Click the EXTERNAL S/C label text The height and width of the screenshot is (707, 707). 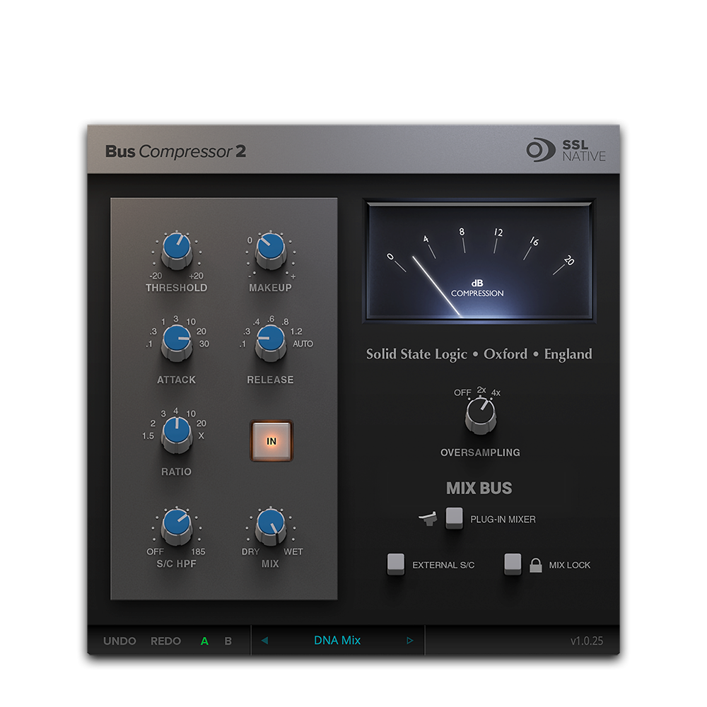pos(443,565)
